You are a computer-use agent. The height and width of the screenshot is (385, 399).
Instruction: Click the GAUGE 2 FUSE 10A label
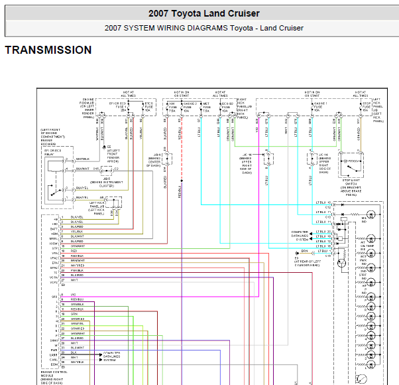[x=190, y=108]
